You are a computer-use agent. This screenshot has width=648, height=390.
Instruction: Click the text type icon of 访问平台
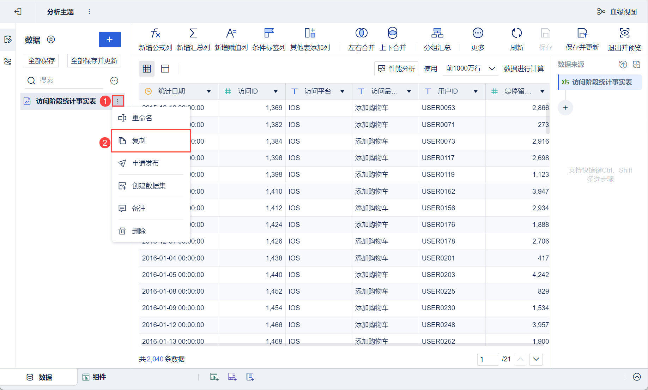pos(295,91)
